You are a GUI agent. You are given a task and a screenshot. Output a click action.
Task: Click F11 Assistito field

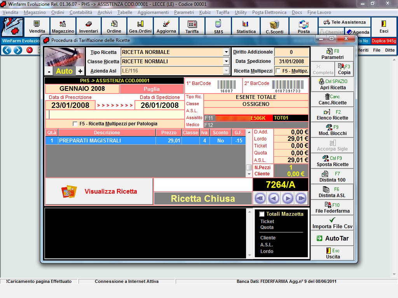point(256,118)
